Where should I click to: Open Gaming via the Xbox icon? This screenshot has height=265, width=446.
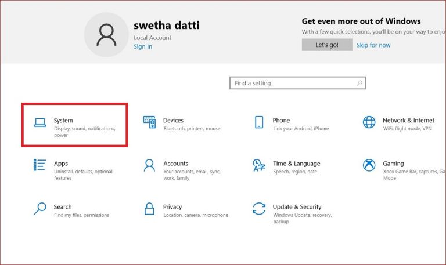(369, 165)
